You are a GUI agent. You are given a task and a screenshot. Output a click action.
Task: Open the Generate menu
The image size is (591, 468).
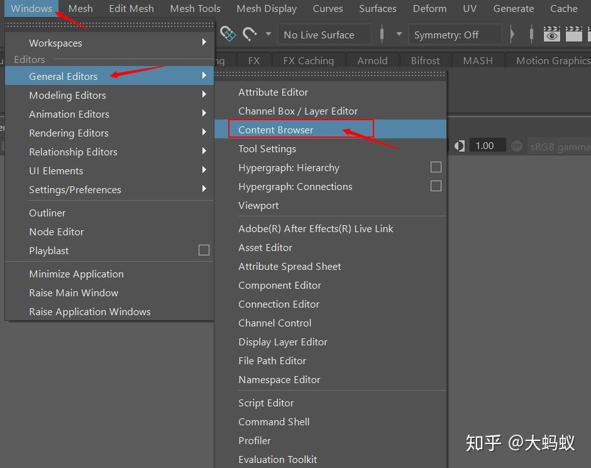click(514, 8)
